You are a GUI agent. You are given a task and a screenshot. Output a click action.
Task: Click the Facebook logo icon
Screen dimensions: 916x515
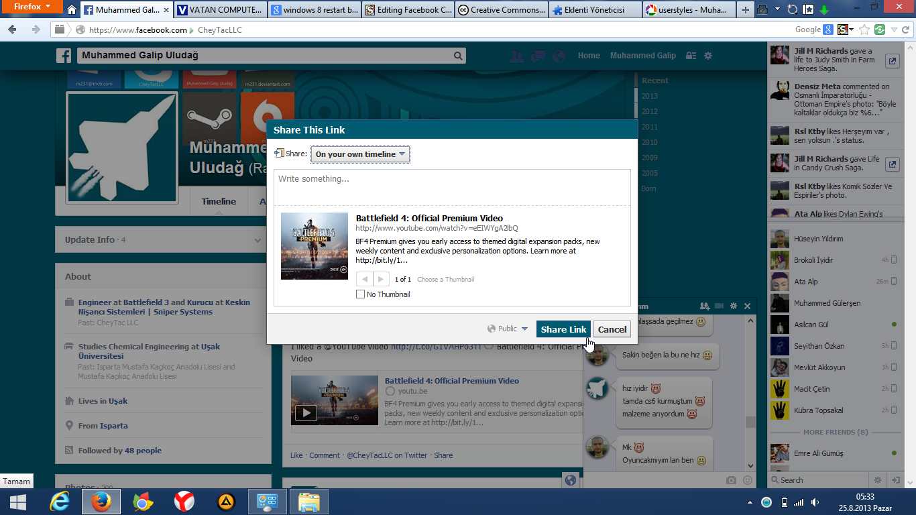click(64, 56)
